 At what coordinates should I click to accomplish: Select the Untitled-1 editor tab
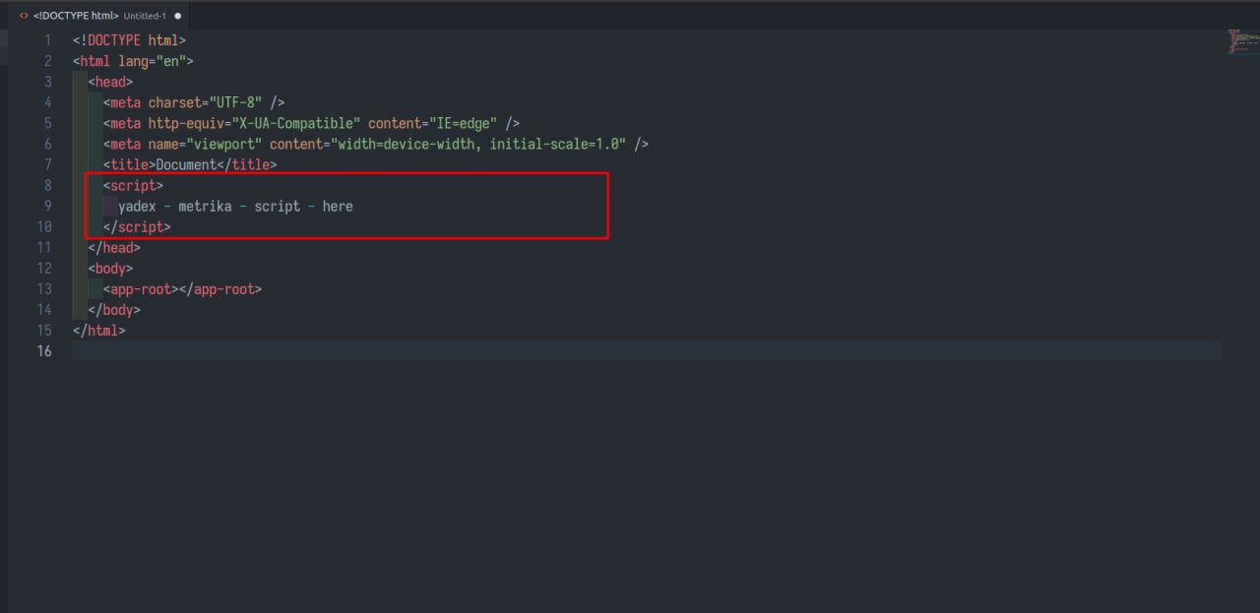98,16
